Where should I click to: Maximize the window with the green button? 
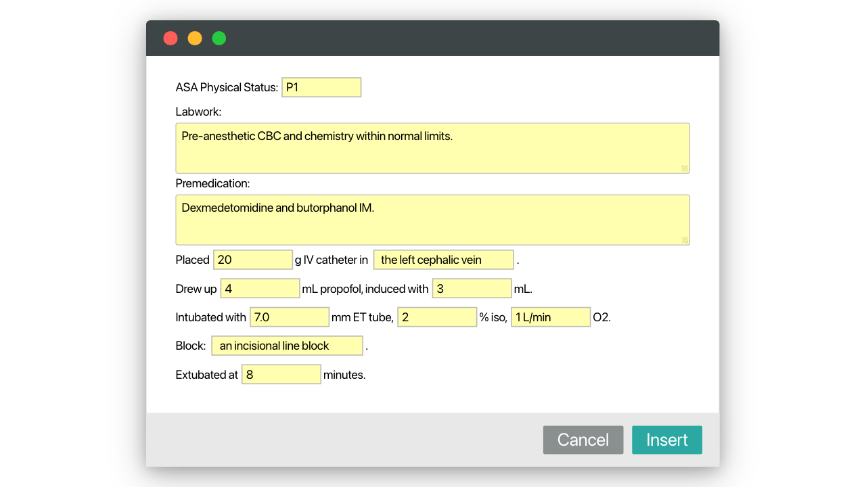pyautogui.click(x=219, y=39)
